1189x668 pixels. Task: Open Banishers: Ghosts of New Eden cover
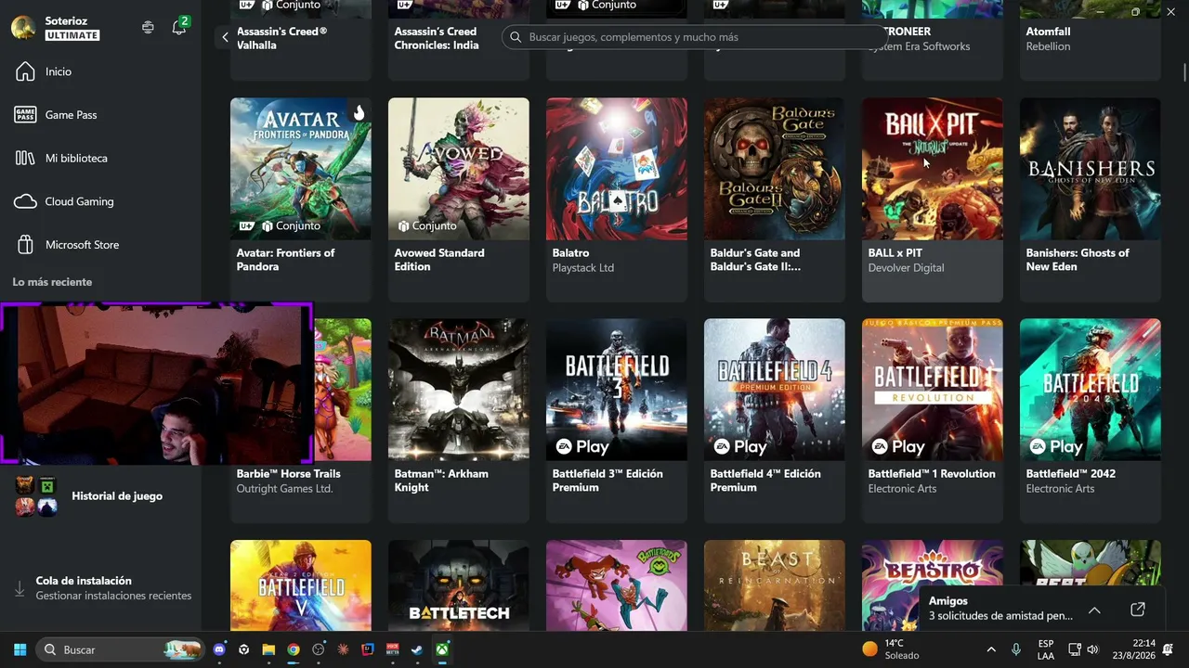coord(1091,169)
